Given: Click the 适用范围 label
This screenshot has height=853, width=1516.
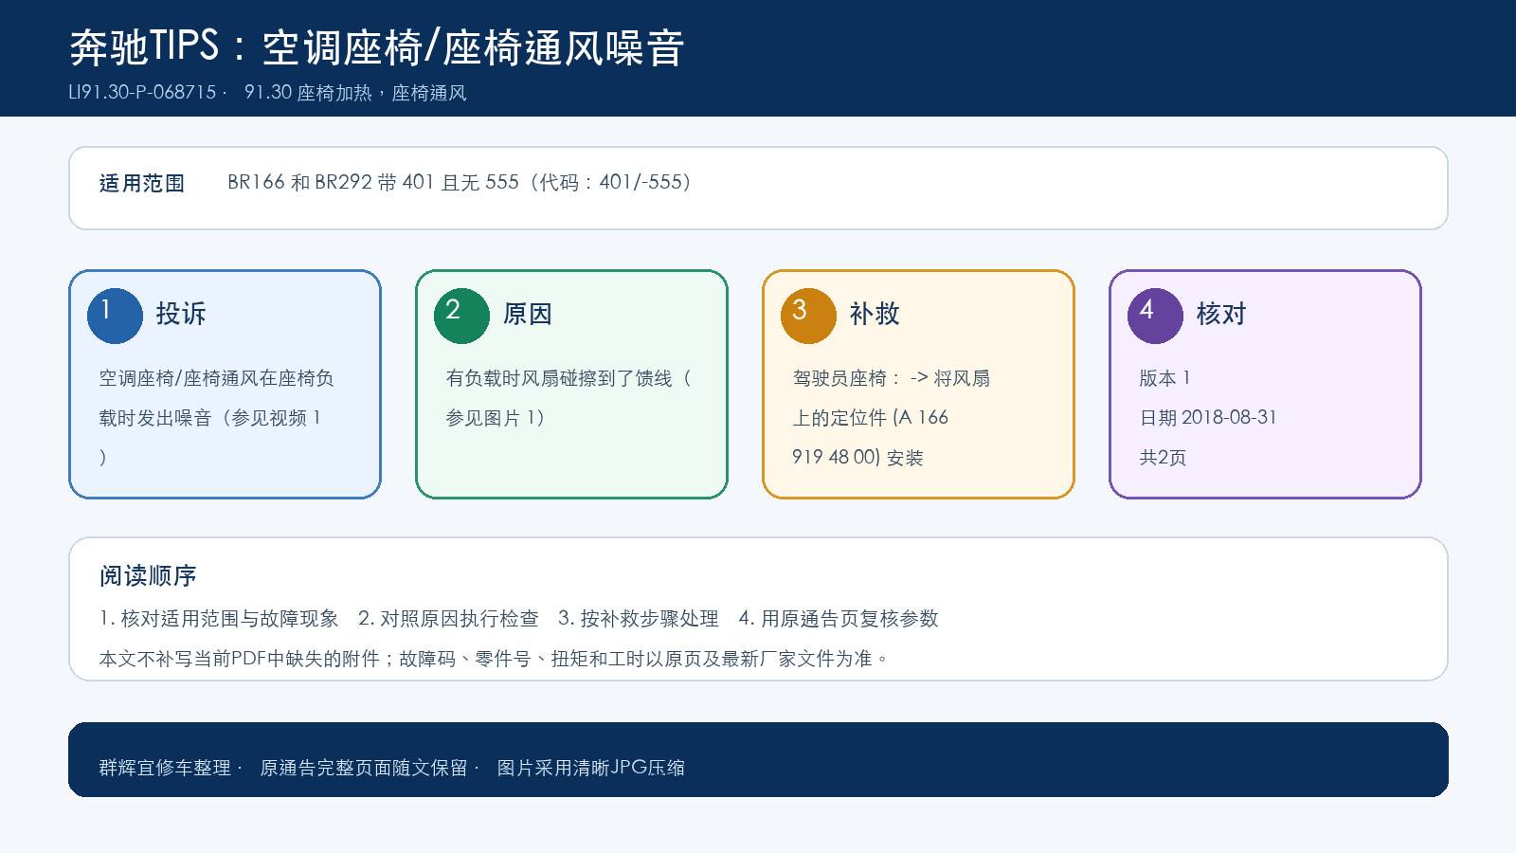Looking at the screenshot, I should (x=142, y=183).
